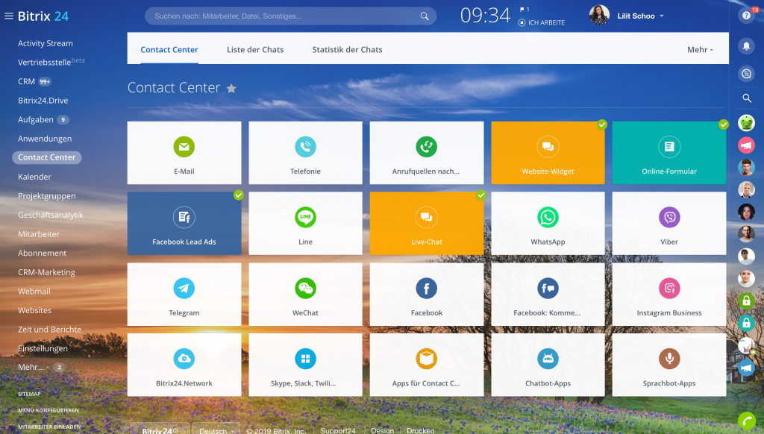
Task: Click the Design footer link
Action: click(383, 430)
